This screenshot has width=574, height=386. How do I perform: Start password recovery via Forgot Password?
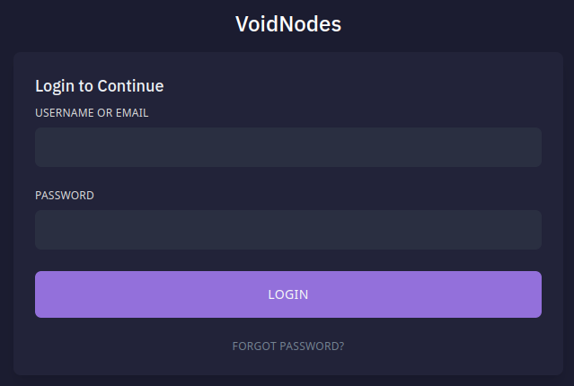(x=287, y=346)
